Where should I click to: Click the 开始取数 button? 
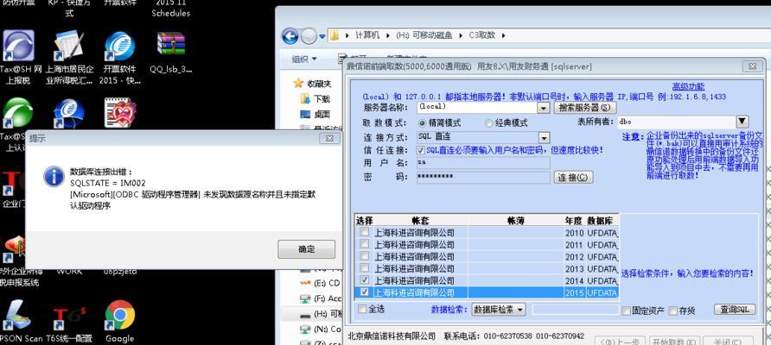coord(673,342)
